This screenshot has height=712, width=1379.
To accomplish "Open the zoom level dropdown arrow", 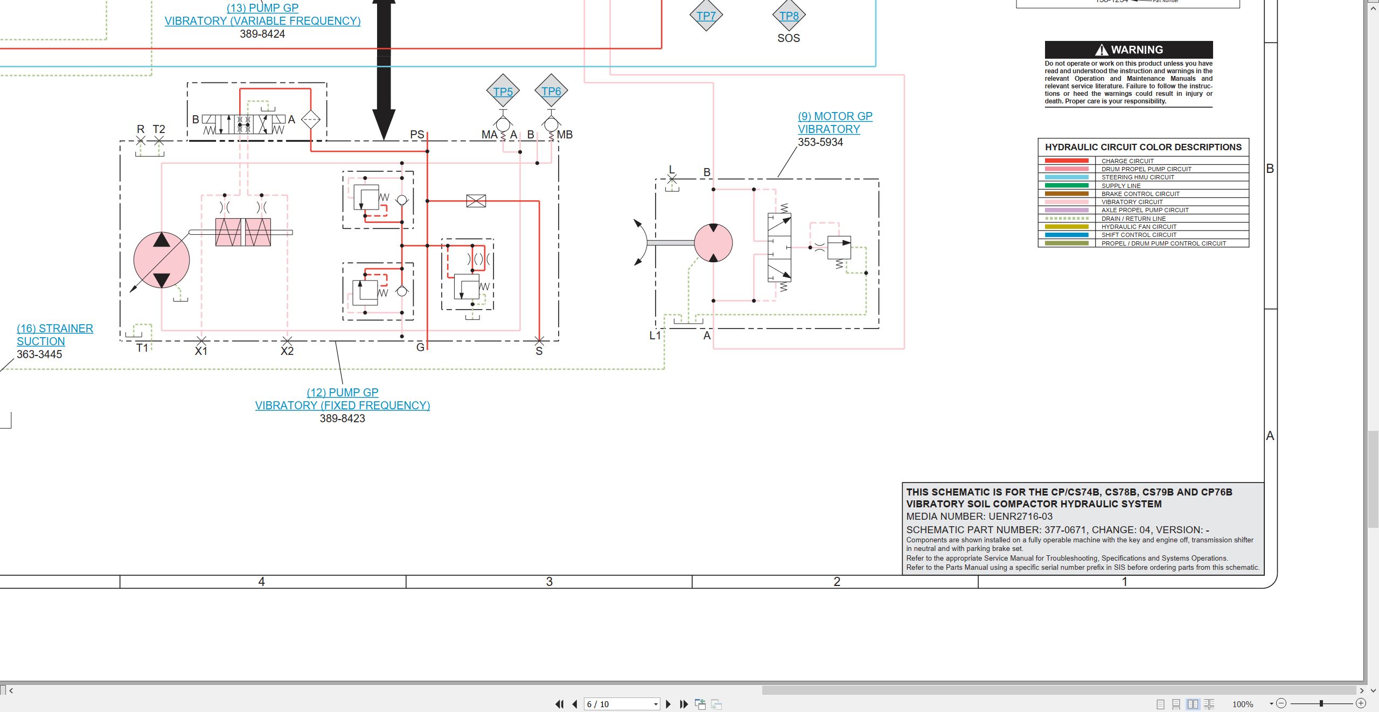I will pos(1271,704).
